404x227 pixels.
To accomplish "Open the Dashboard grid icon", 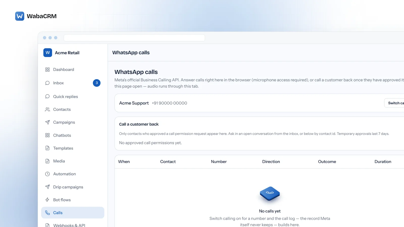I will click(x=47, y=70).
